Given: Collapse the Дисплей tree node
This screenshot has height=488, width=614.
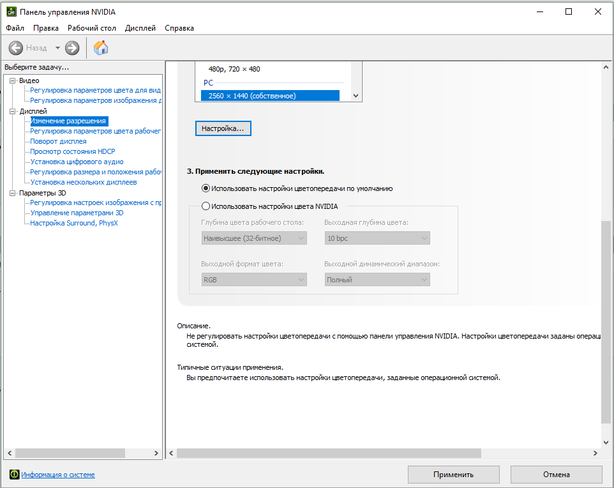Looking at the screenshot, I should (13, 111).
